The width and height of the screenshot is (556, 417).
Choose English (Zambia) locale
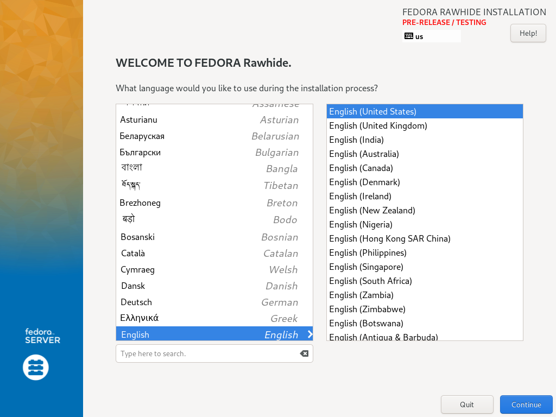click(425, 295)
